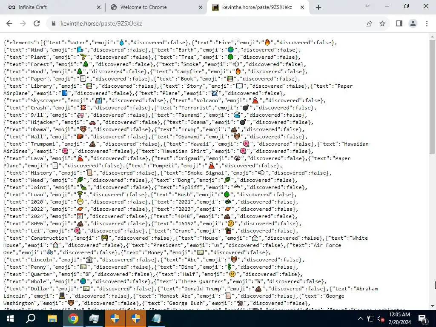Share this page icon

point(369,24)
